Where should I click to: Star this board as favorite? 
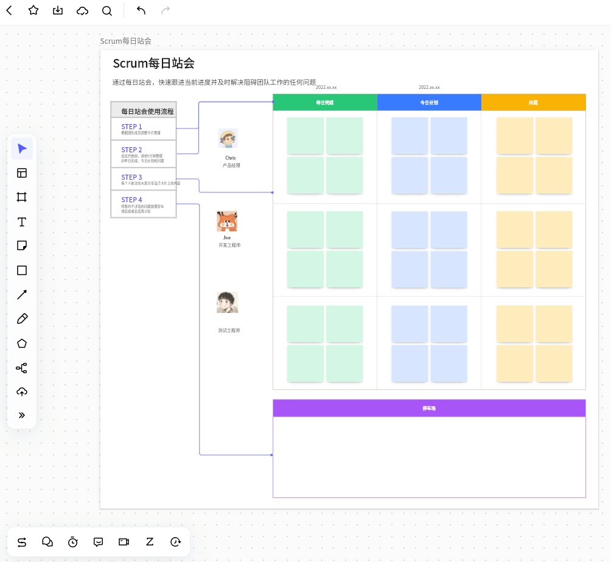point(33,10)
